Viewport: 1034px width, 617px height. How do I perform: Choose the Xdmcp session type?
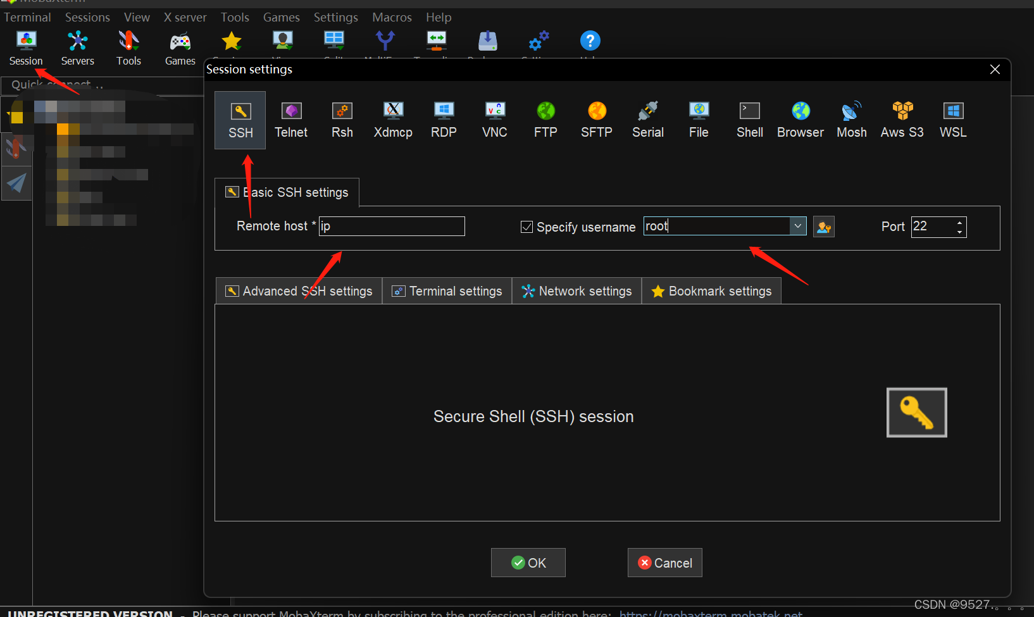coord(393,120)
